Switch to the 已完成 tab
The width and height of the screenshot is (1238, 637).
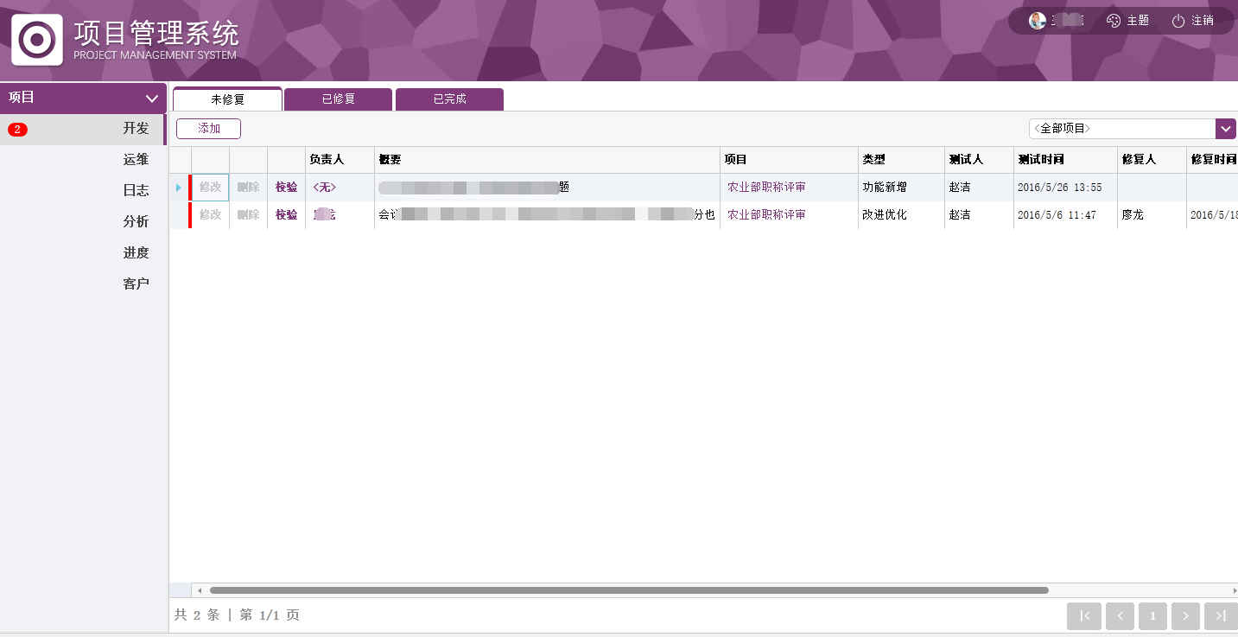pyautogui.click(x=449, y=99)
